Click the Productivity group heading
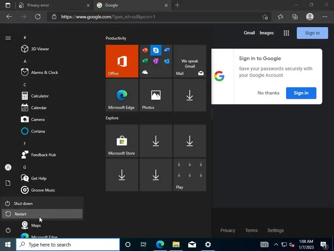 [116, 38]
